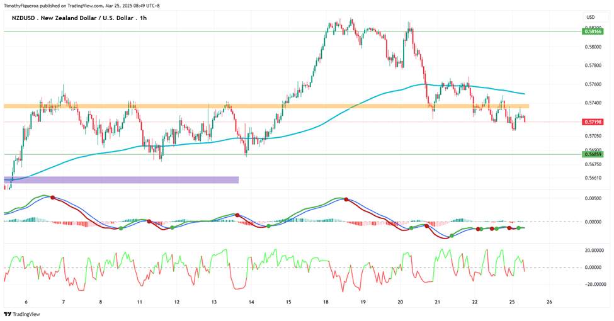
Task: Click date label 7 on time axis
Action: pyautogui.click(x=64, y=302)
